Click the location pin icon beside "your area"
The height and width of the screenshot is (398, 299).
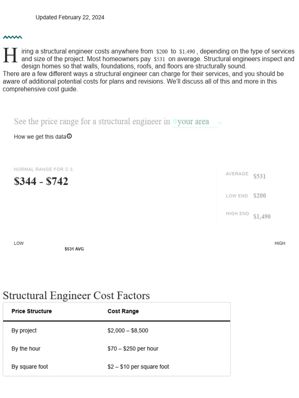[174, 122]
